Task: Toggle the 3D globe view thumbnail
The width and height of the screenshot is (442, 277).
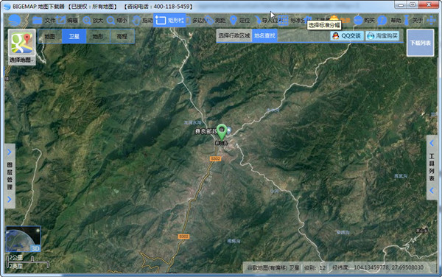Action: coord(24,239)
